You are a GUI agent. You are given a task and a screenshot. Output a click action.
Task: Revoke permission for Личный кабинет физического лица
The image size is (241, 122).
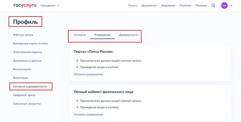(x=88, y=115)
